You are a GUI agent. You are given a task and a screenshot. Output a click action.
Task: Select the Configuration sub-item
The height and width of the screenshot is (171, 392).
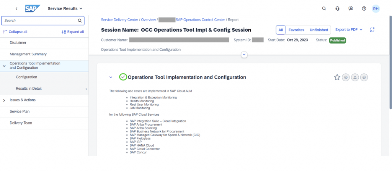point(26,77)
